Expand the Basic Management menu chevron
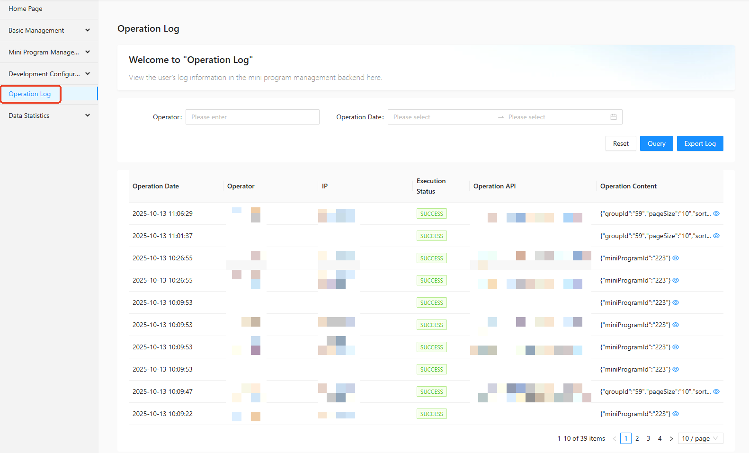The width and height of the screenshot is (749, 453). point(88,30)
